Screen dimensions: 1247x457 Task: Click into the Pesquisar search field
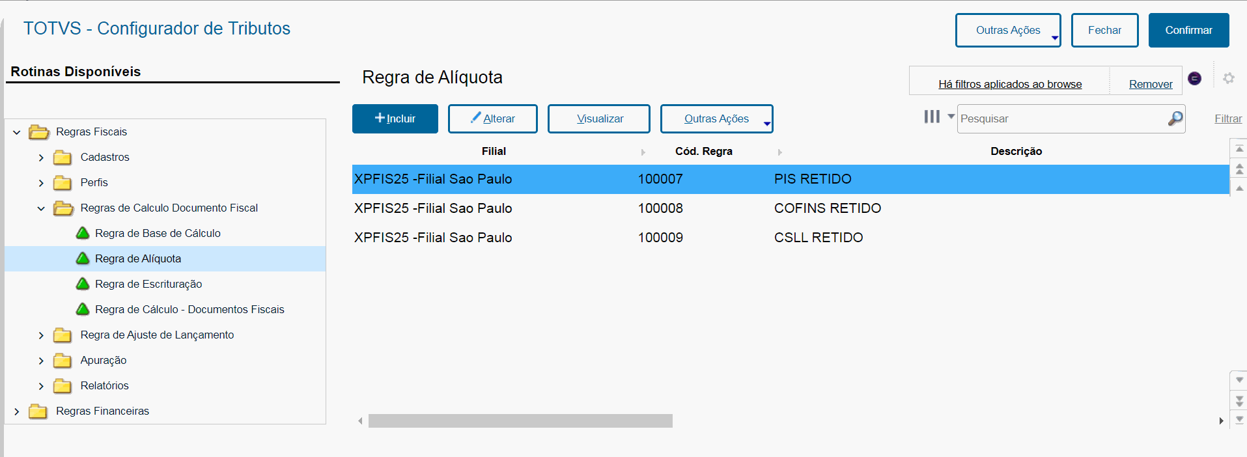(1061, 118)
